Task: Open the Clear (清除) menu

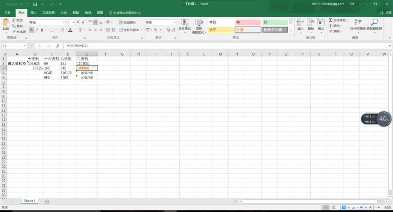Action: [335, 31]
